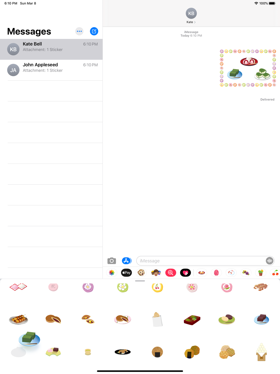The width and height of the screenshot is (280, 374).
Task: Open the camera icon beside message field
Action: click(x=112, y=261)
